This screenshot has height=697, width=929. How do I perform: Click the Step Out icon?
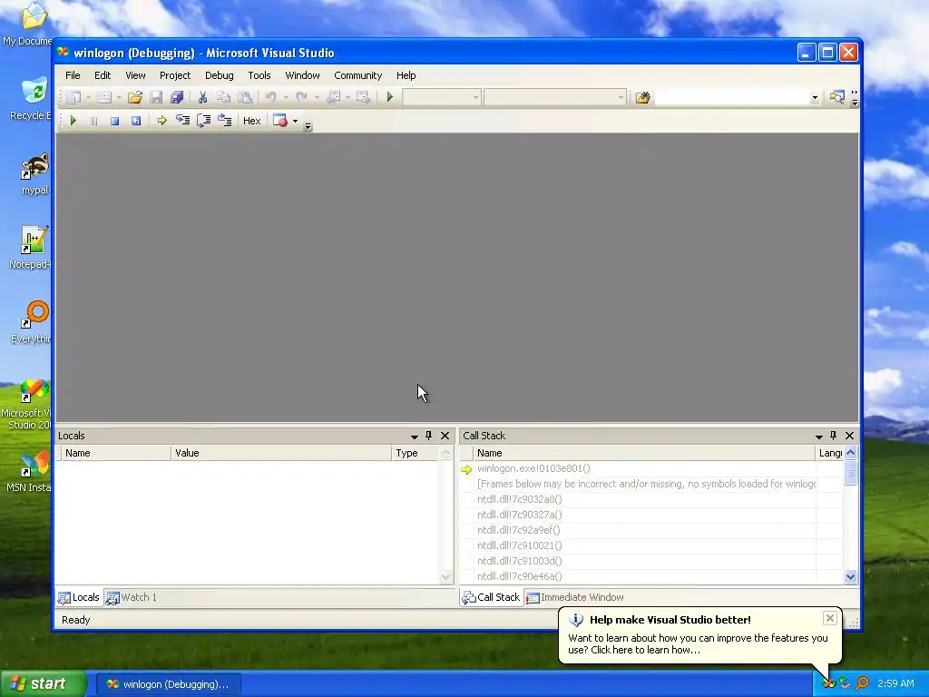[x=225, y=121]
